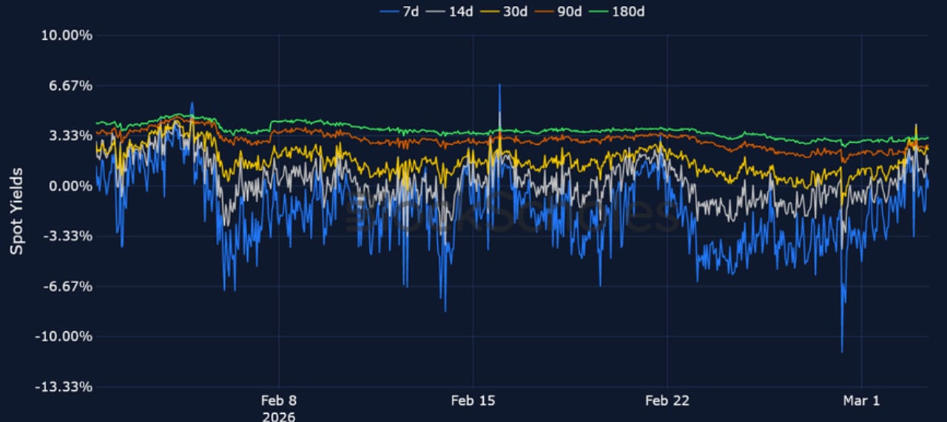Click the green 180d legend line swatch
Screen dimensions: 947x422
(x=596, y=12)
